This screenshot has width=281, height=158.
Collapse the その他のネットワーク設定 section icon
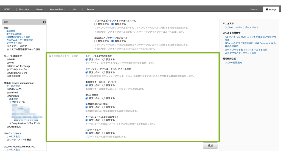[50, 56]
